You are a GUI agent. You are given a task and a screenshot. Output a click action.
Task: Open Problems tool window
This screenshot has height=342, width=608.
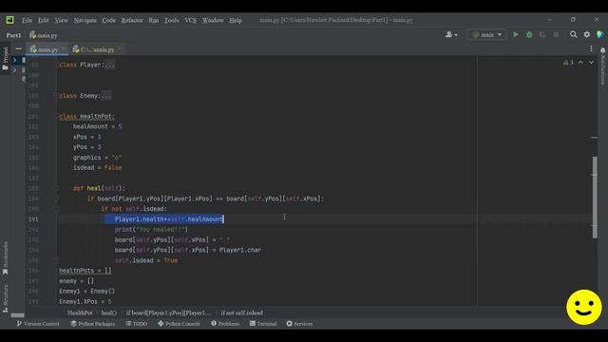pos(225,323)
